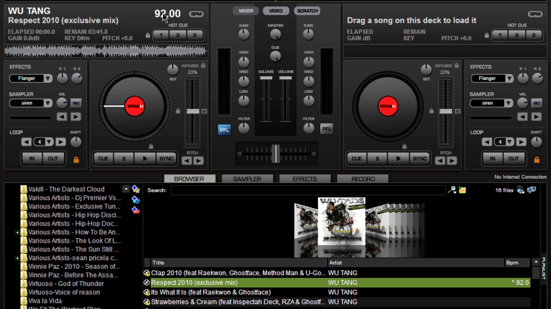Click left deck pitch bend up arrow

tap(198, 161)
